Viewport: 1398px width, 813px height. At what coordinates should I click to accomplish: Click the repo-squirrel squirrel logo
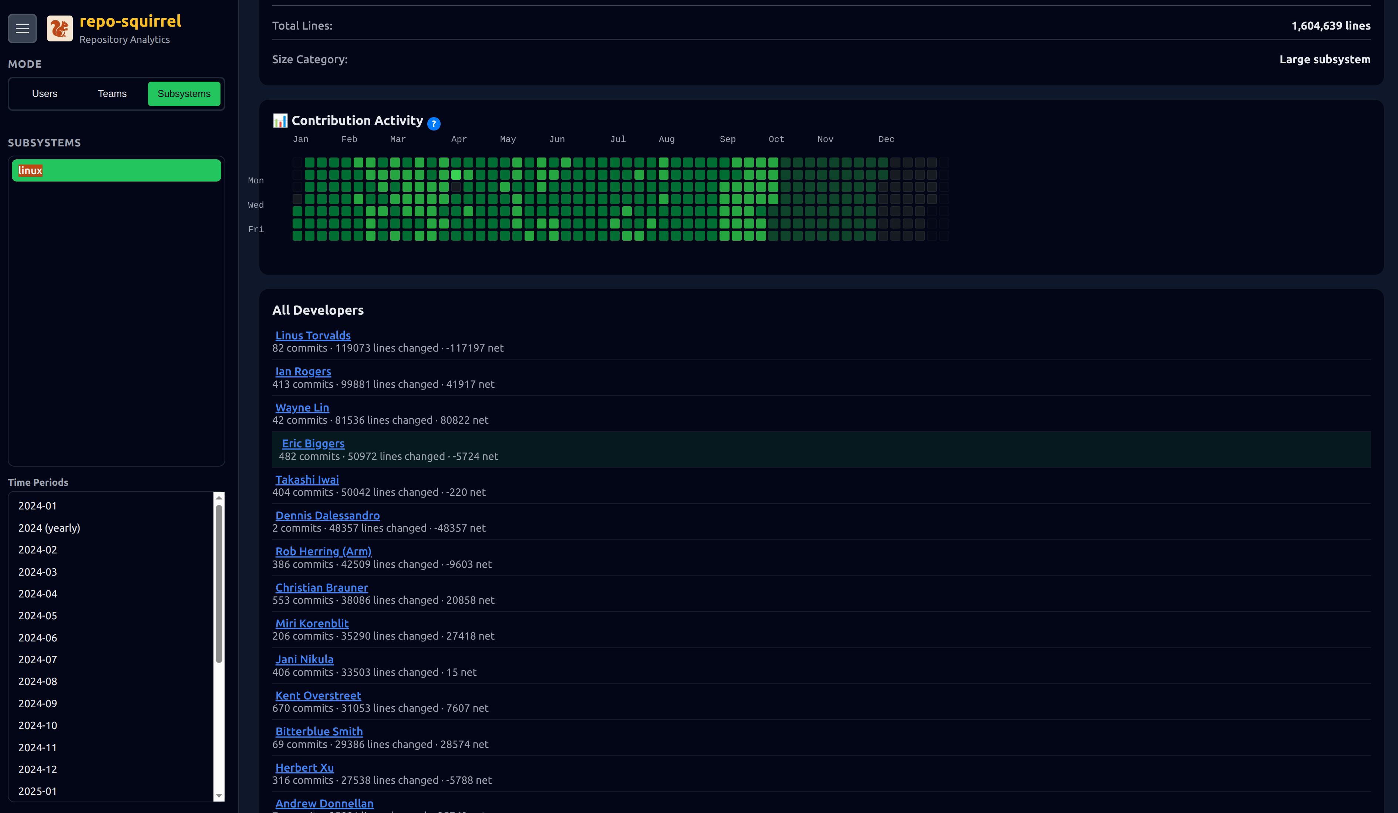click(x=60, y=28)
